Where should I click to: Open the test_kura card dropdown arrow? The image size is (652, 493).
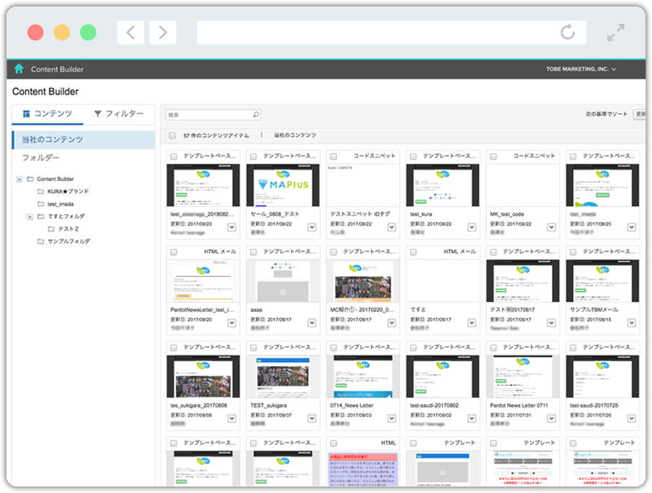[x=472, y=227]
